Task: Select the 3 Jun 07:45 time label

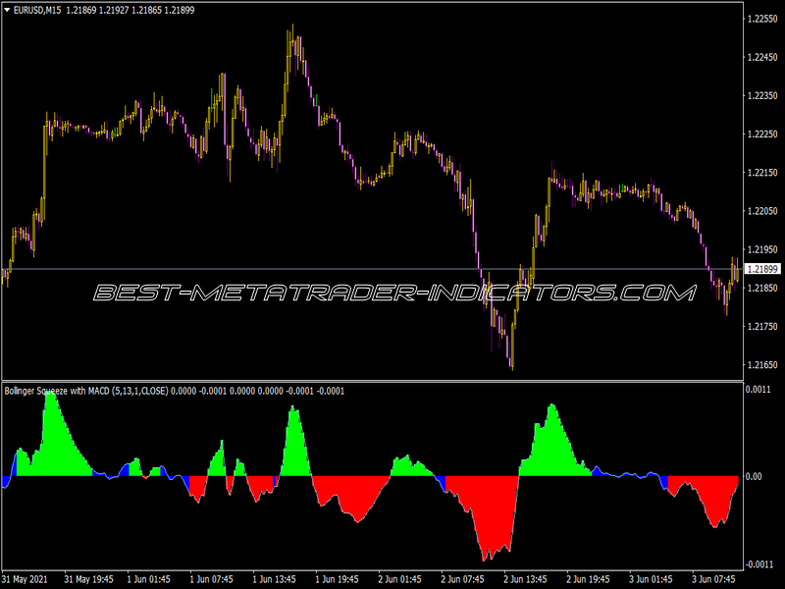Action: [x=714, y=579]
